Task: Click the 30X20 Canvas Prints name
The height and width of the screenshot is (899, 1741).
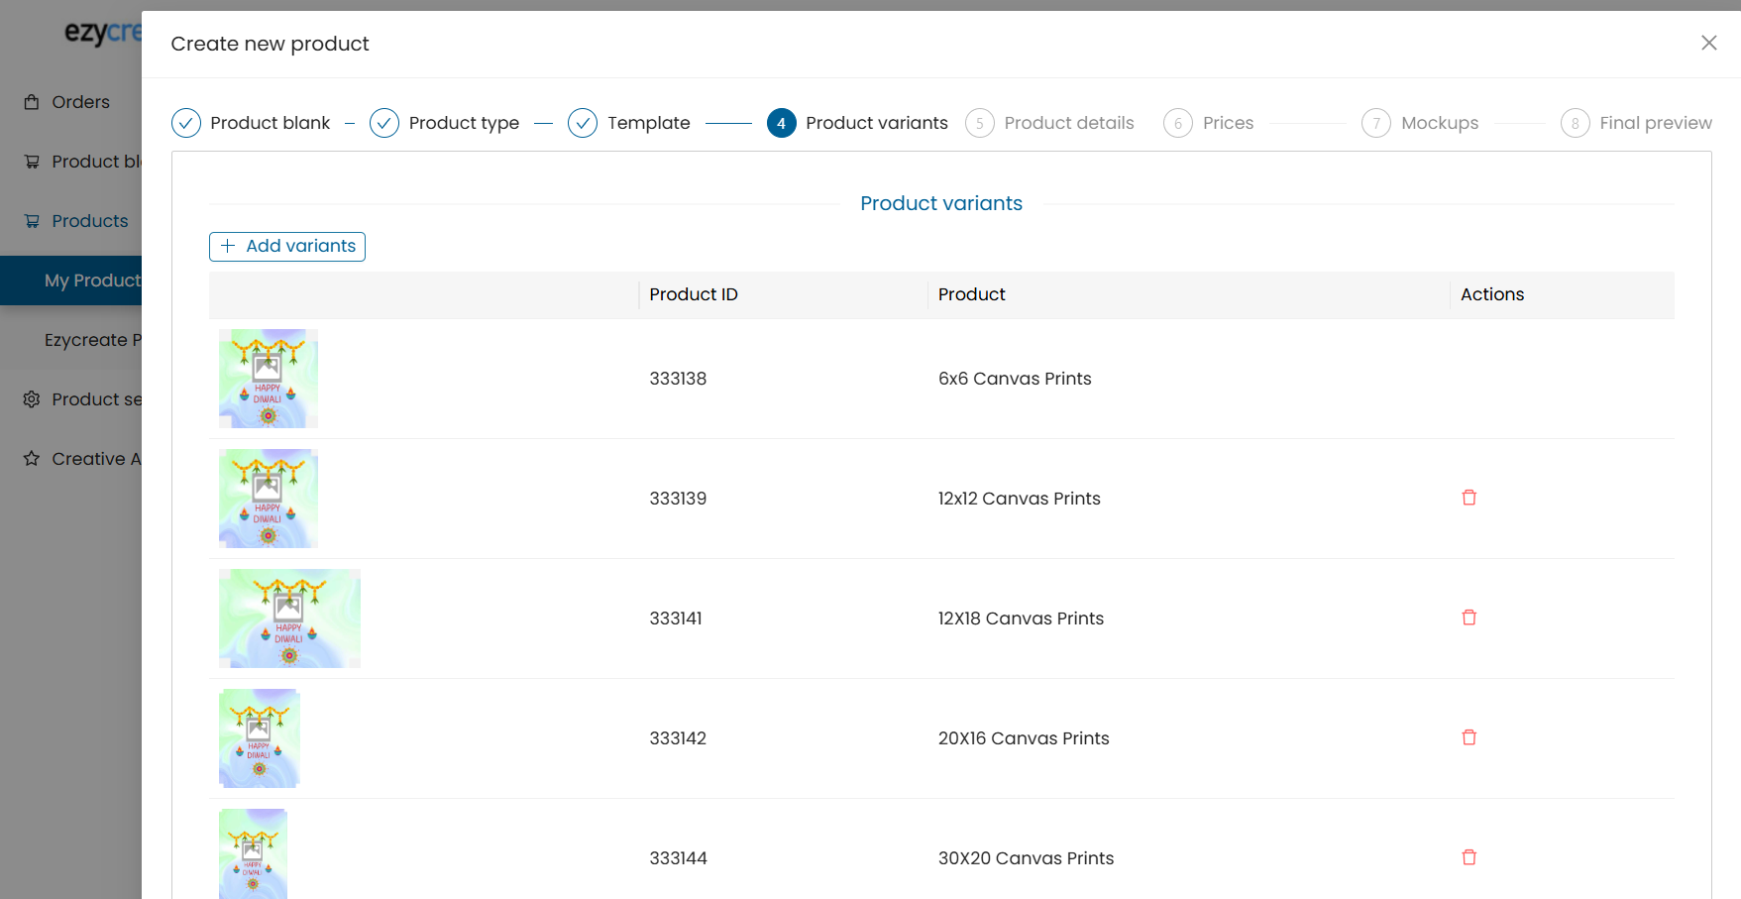Action: pos(1026,858)
